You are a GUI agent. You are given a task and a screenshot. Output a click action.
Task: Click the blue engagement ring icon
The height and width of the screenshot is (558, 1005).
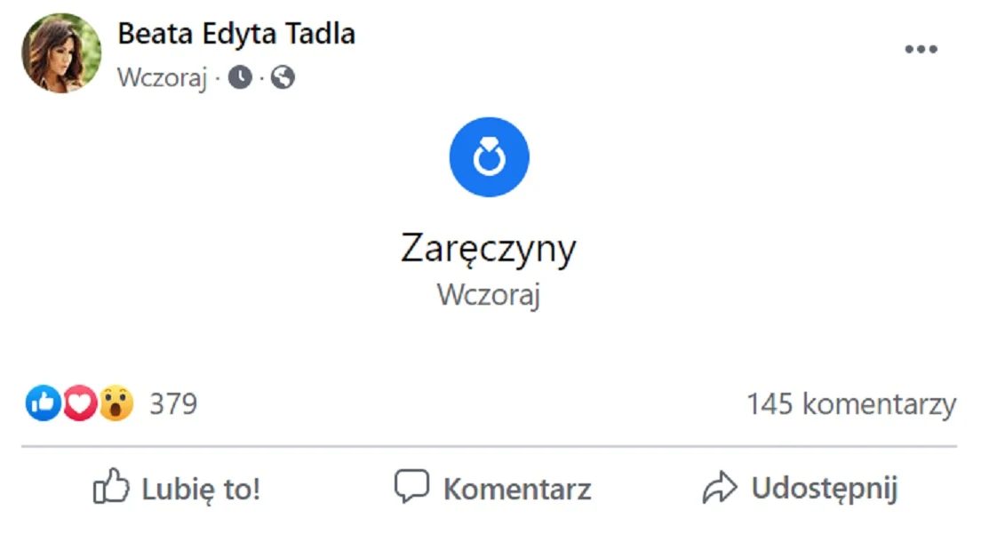pos(489,156)
